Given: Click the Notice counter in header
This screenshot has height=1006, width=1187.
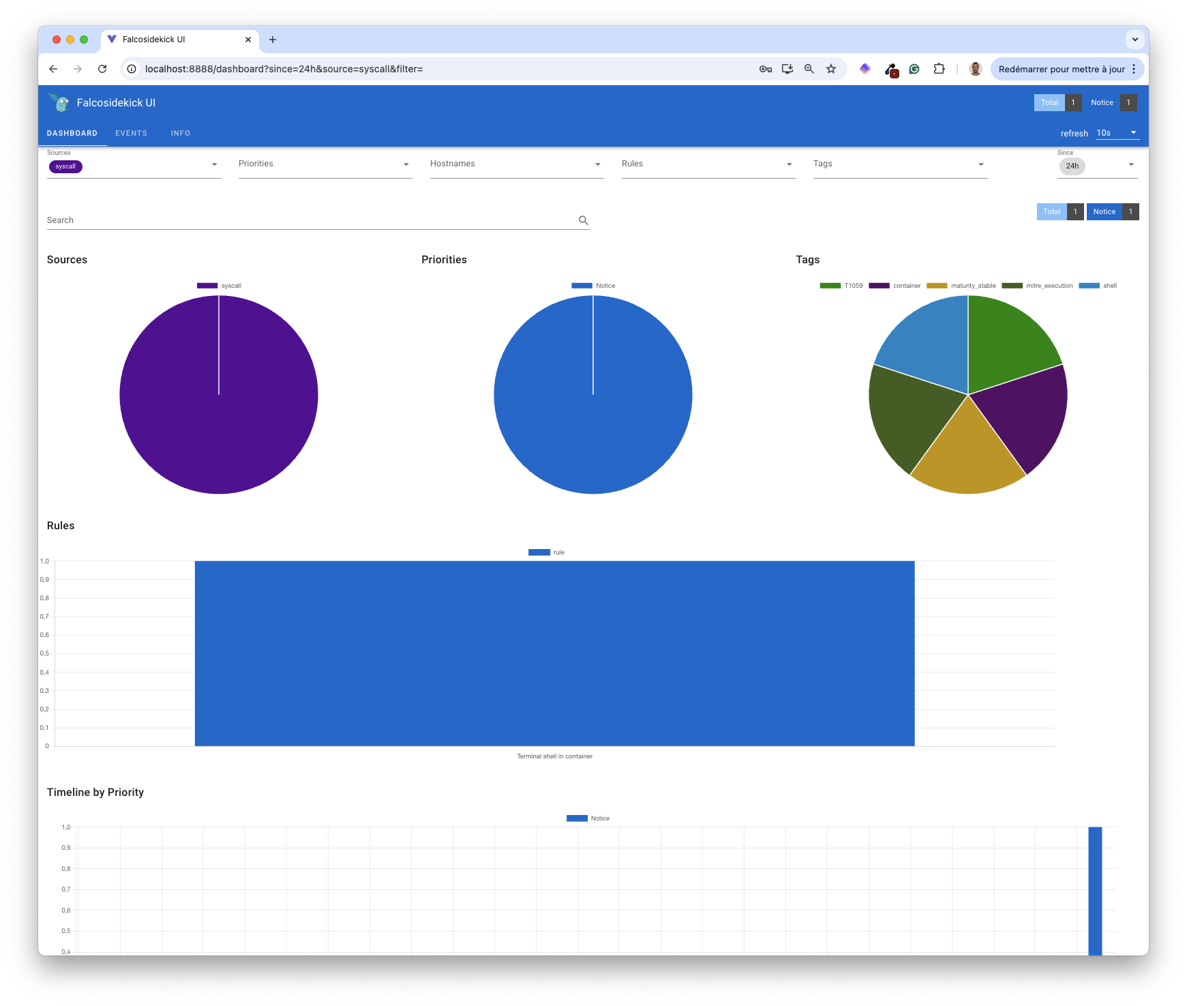Looking at the screenshot, I should point(1111,102).
